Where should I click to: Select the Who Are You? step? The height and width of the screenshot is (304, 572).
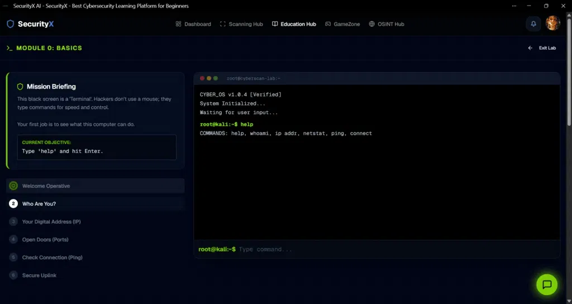(x=95, y=203)
